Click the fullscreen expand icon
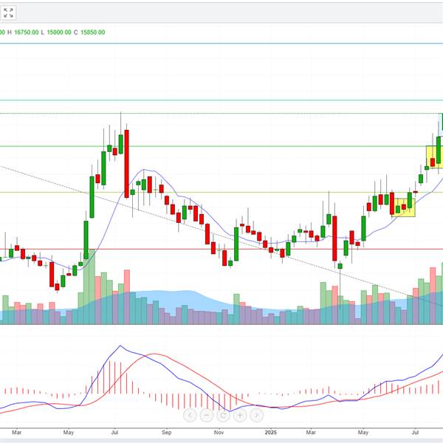Image resolution: width=443 pixels, height=443 pixels. tap(8, 13)
